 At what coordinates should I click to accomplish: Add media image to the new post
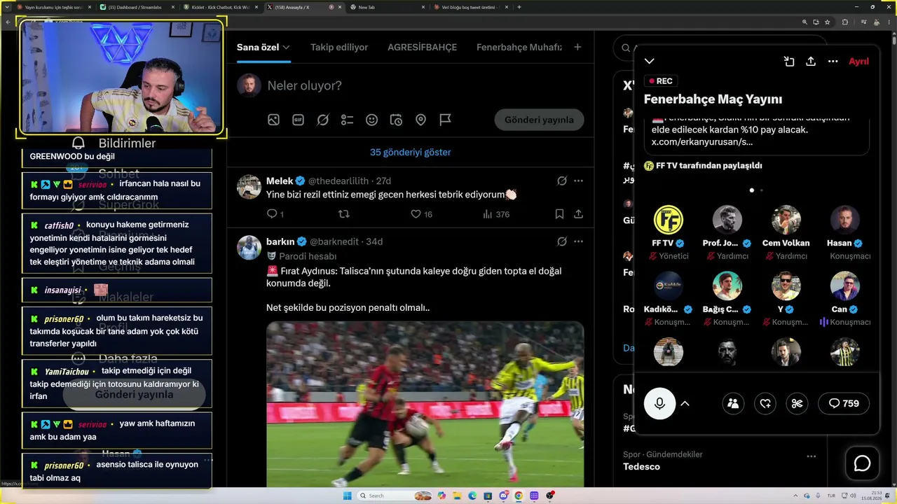(273, 120)
